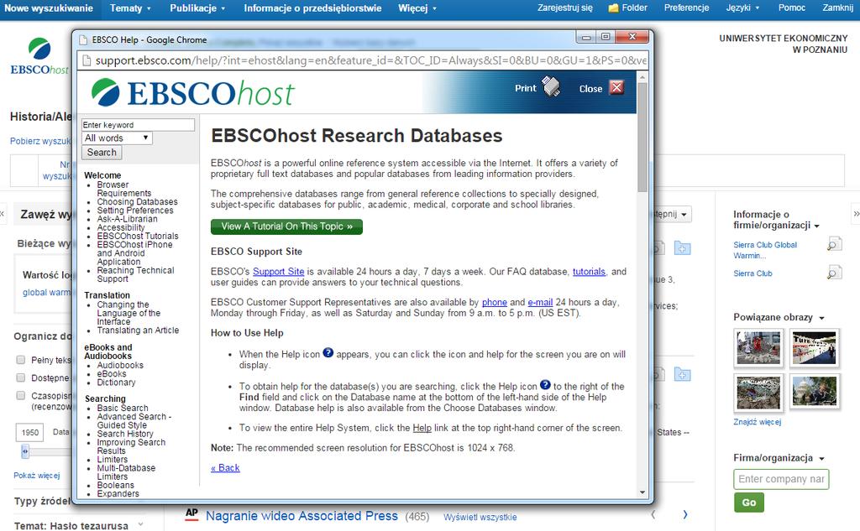Open 'EBSCOhost Tutorials' help topic
This screenshot has height=531, width=860.
(x=138, y=236)
